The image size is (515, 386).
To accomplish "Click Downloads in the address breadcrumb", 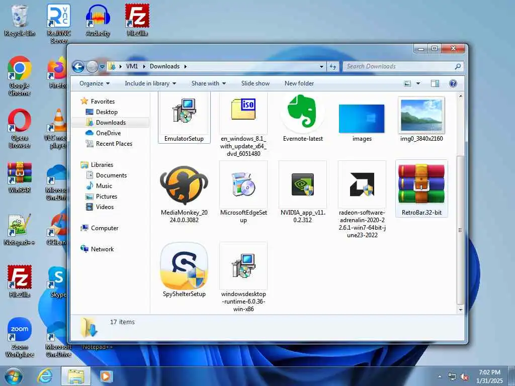I will click(x=164, y=66).
